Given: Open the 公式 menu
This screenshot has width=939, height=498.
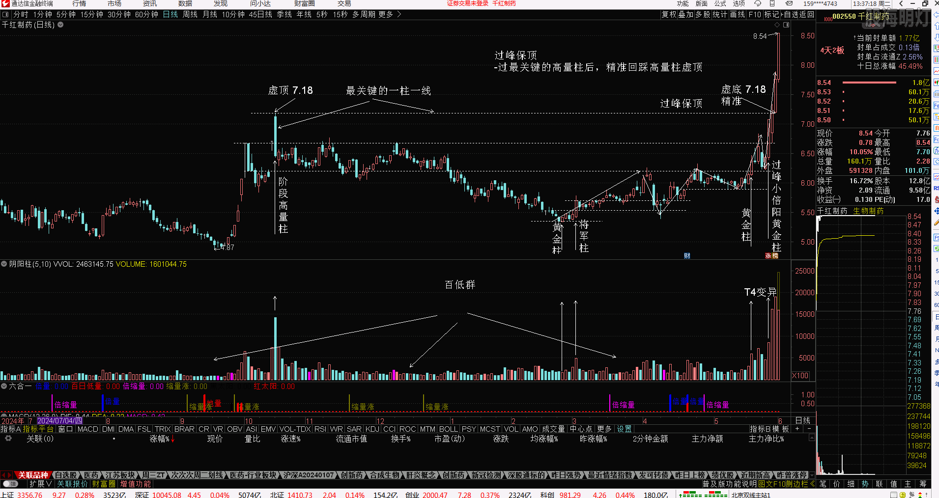Looking at the screenshot, I should click(720, 3).
